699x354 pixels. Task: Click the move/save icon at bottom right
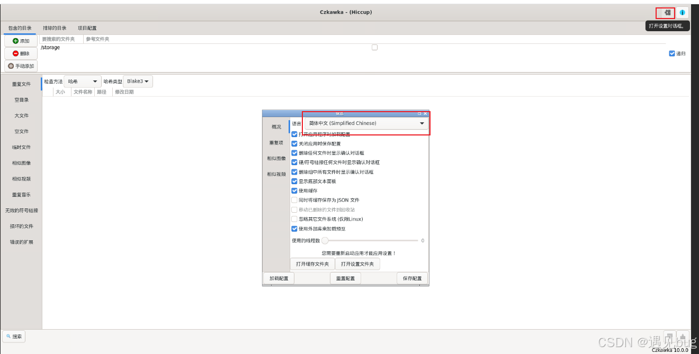point(683,335)
